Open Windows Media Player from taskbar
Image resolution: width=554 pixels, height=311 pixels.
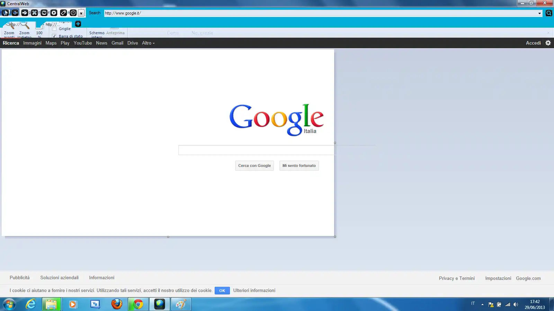tap(73, 304)
